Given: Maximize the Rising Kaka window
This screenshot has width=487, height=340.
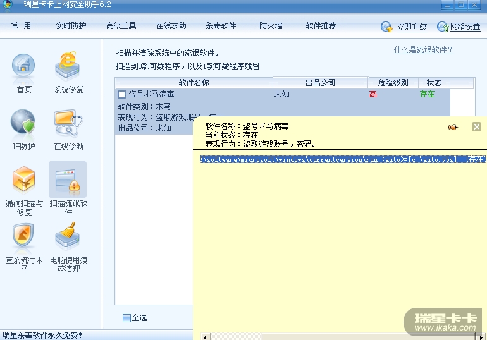Looking at the screenshot, I should click(x=461, y=5).
